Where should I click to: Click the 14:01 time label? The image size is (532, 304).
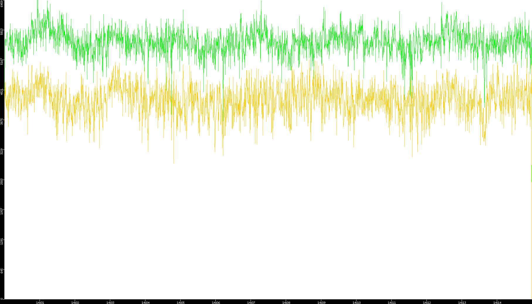point(40,303)
